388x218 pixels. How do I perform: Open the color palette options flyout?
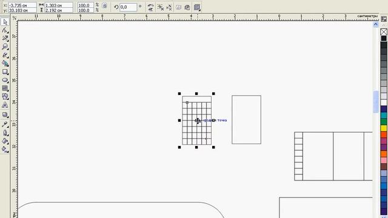pos(384,19)
